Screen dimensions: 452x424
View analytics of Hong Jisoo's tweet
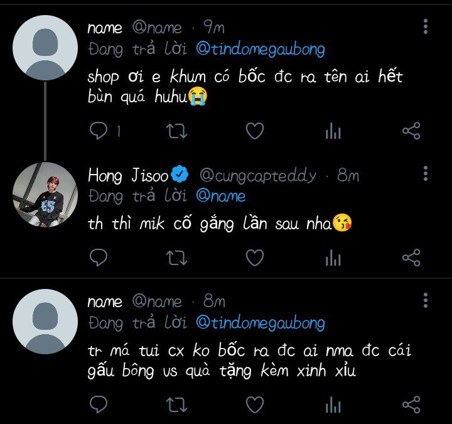[x=333, y=258]
